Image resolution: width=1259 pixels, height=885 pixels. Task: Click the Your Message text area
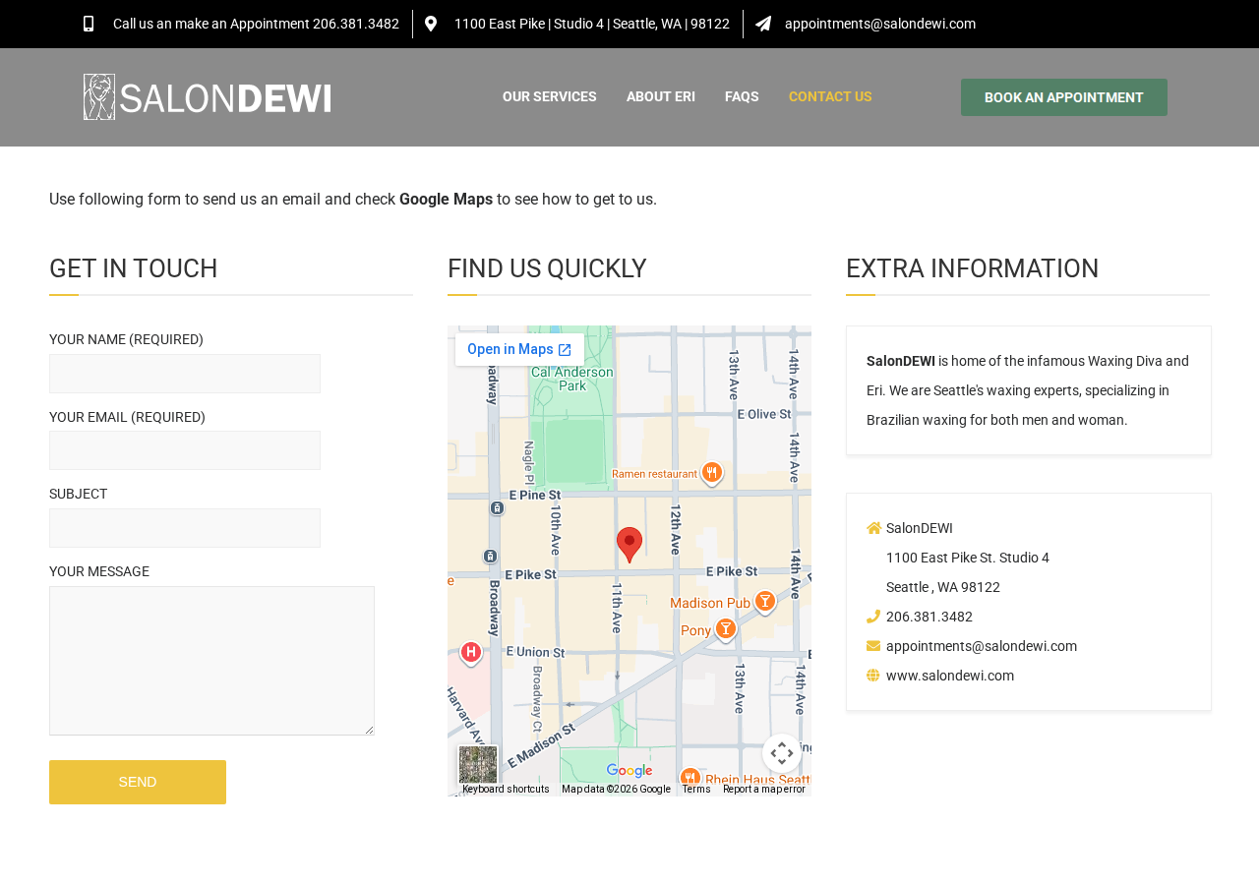point(211,661)
